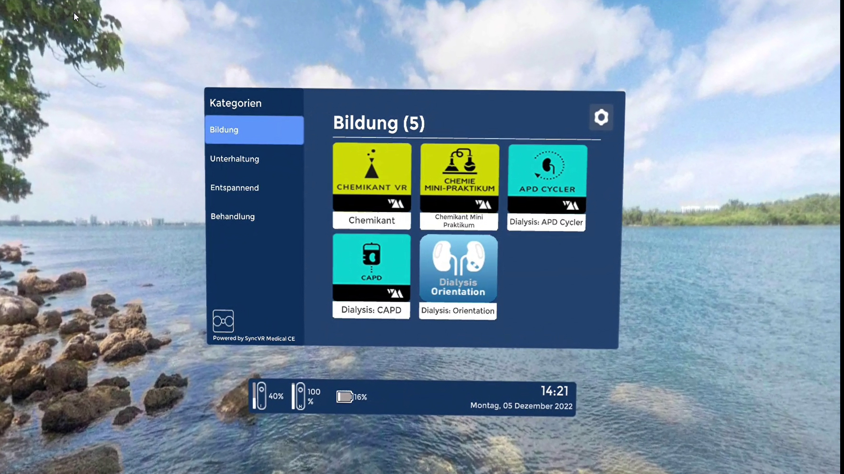Click the Dialysis: Orientation label
The width and height of the screenshot is (844, 474).
click(x=458, y=311)
